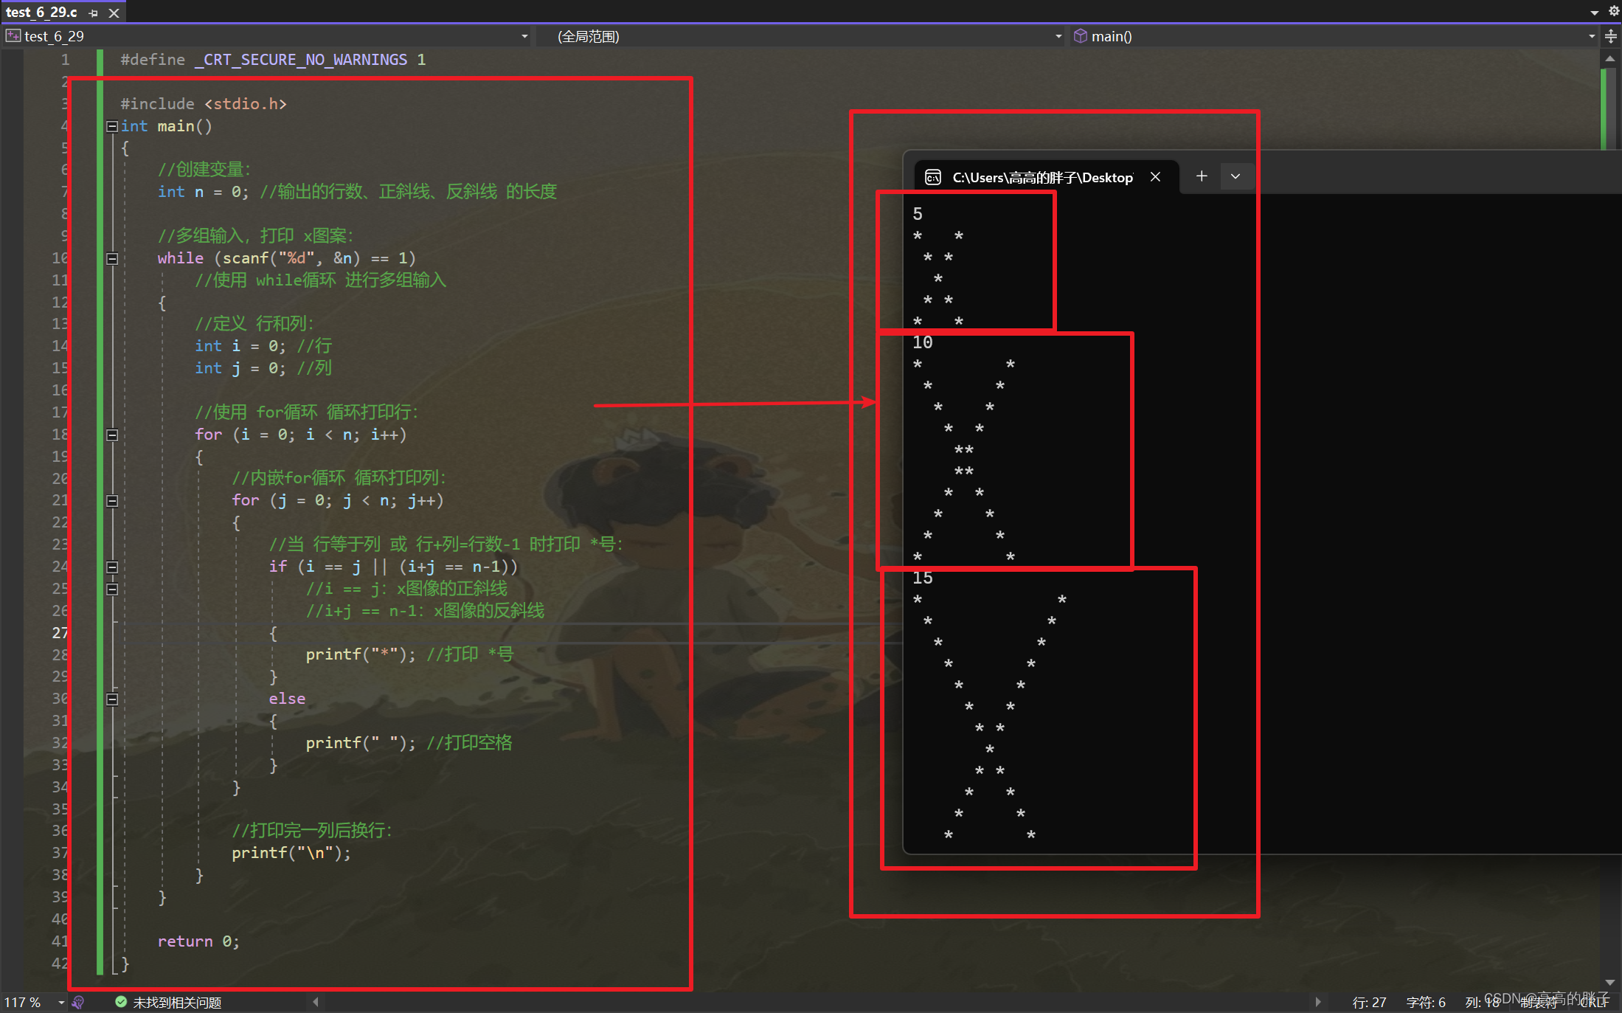Open the (全局范围) scope dropdown
This screenshot has height=1013, width=1622.
[1058, 36]
